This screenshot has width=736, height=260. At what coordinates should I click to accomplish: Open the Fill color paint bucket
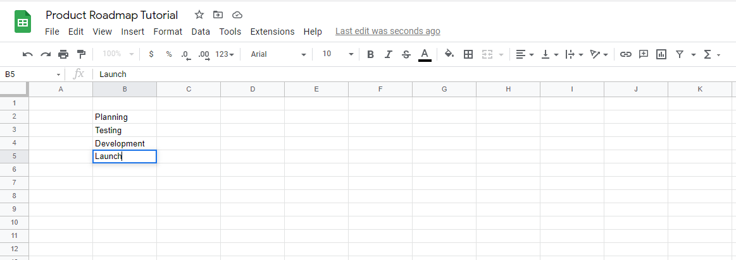coord(449,54)
